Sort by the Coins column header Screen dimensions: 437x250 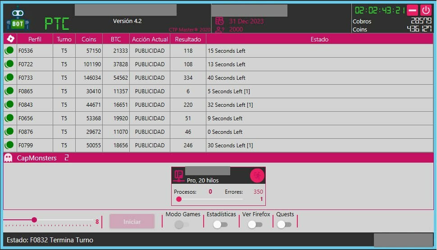pyautogui.click(x=89, y=39)
